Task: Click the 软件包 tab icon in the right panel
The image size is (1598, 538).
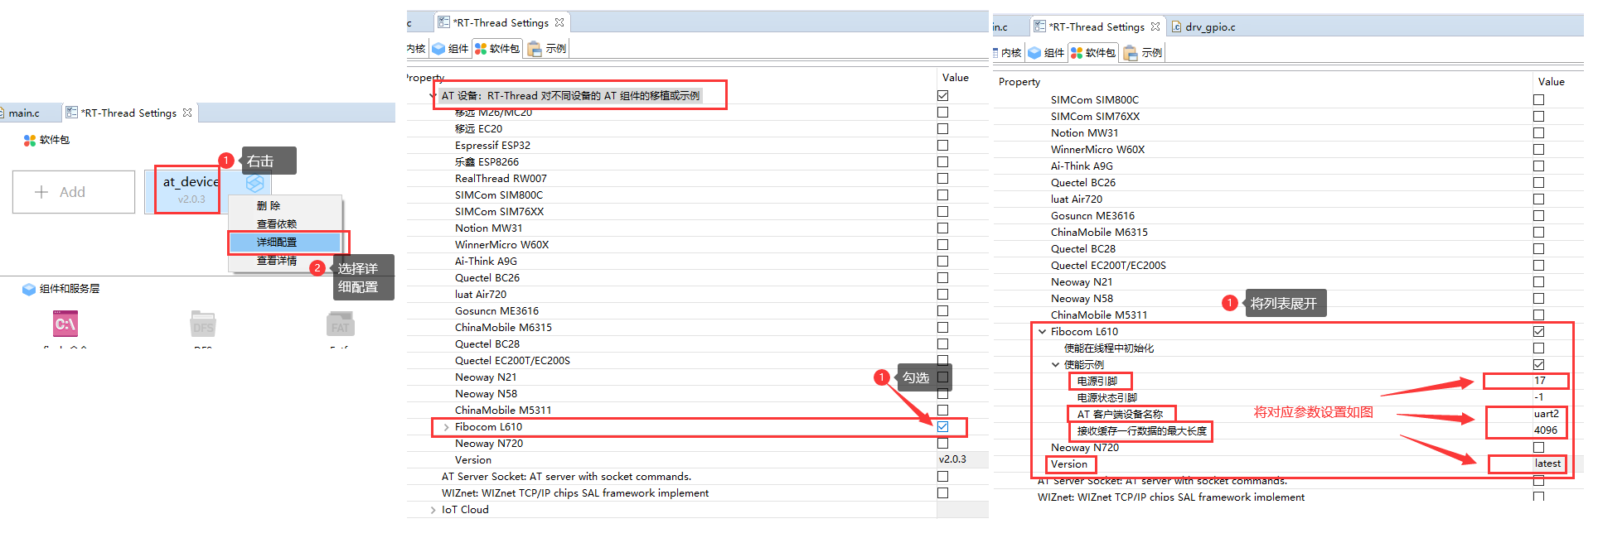Action: tap(1077, 53)
